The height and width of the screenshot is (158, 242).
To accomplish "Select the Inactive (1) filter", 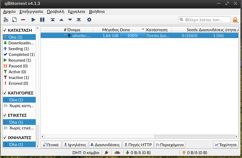I will coord(19,78).
